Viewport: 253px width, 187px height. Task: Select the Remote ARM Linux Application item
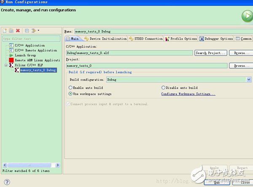coord(38,60)
